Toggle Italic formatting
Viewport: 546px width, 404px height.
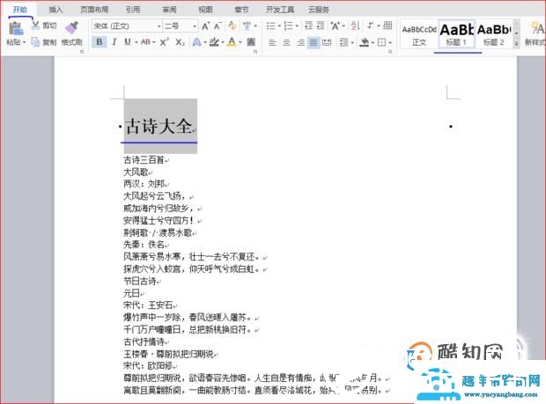(x=114, y=42)
